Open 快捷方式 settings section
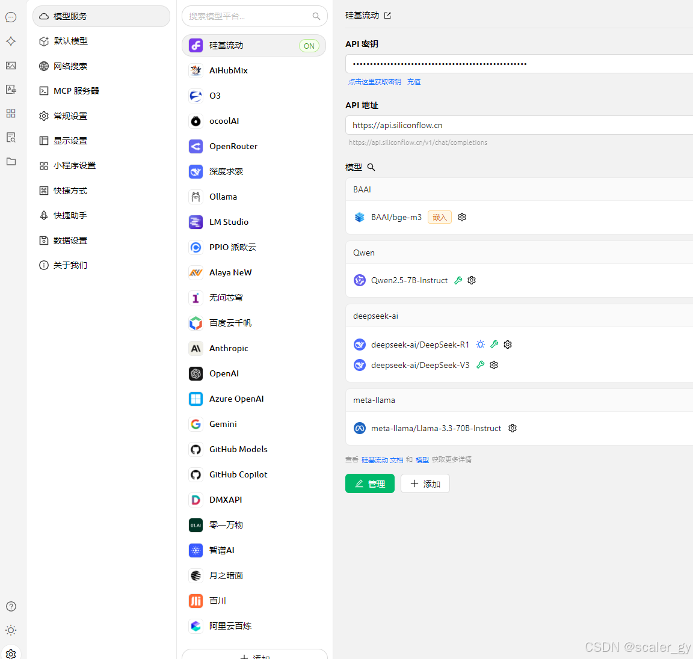 point(101,191)
